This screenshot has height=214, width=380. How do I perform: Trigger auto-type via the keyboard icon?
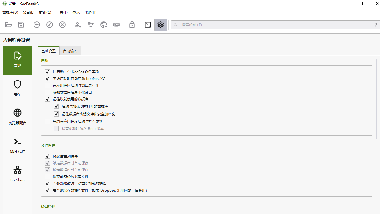coord(116,25)
